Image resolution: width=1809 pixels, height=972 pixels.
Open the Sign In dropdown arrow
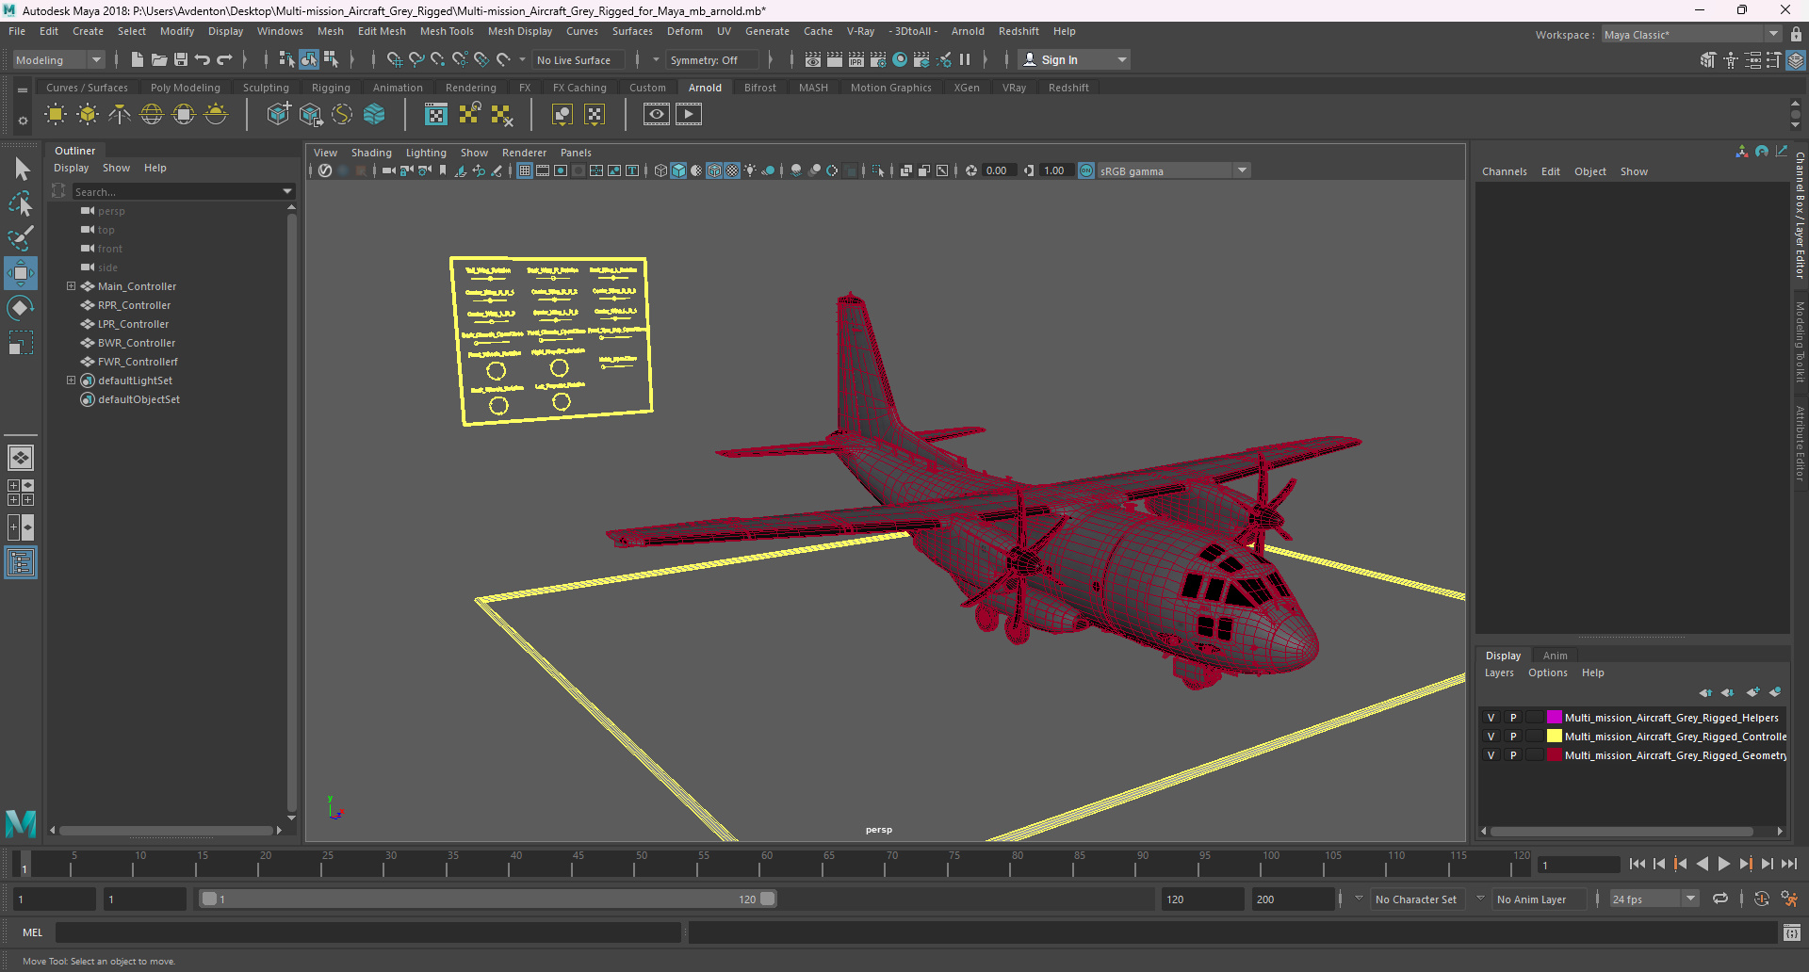[x=1121, y=59]
